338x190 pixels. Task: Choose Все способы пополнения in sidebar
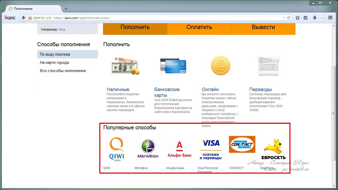(x=63, y=71)
